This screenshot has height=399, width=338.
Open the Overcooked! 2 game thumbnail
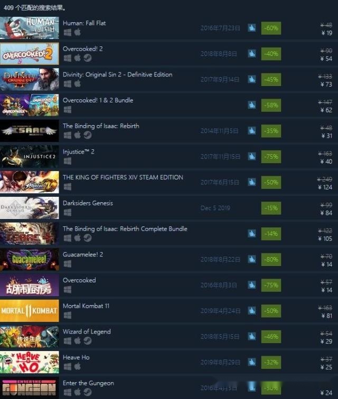(x=29, y=54)
